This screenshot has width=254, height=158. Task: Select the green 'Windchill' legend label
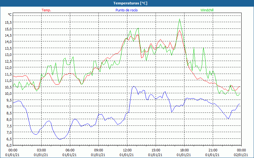[x=207, y=10]
